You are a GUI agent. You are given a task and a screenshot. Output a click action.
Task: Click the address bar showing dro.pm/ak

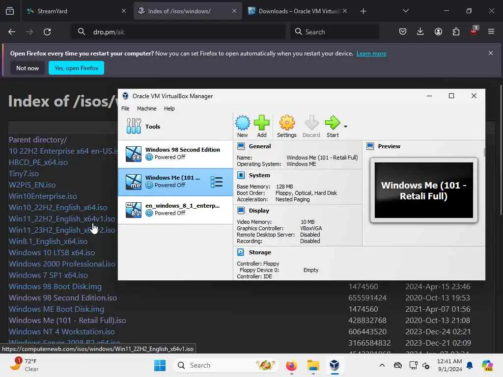pyautogui.click(x=178, y=32)
